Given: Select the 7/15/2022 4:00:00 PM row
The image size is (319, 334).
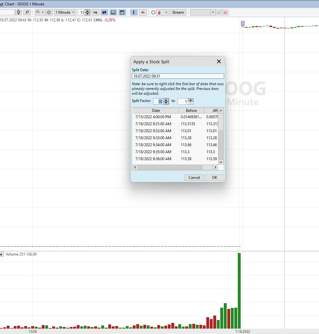Looking at the screenshot, I should tap(175, 117).
